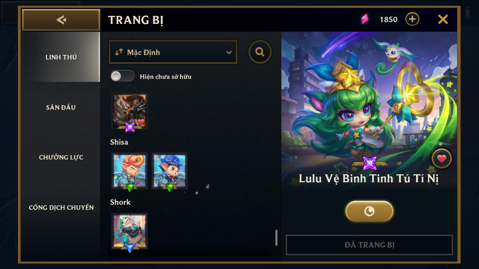Switch to the Linh Thú tab
Viewport: 479px width, 269px height.
[61, 57]
